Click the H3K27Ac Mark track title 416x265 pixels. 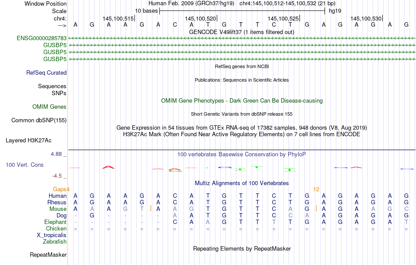242,134
